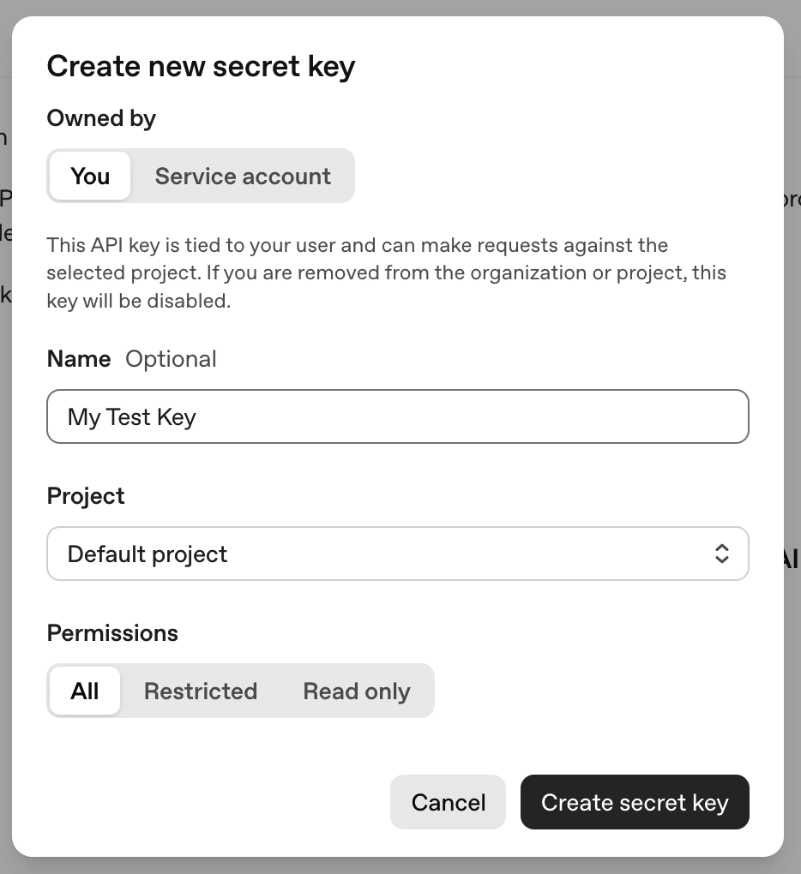This screenshot has width=801, height=874.
Task: Set permissions to Read only
Action: pos(357,691)
